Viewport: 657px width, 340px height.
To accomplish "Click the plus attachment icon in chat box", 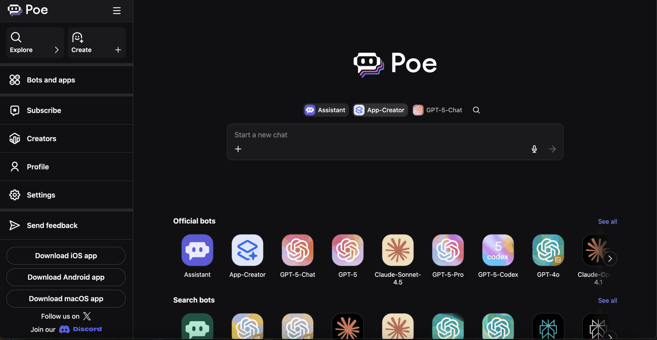I will click(238, 149).
